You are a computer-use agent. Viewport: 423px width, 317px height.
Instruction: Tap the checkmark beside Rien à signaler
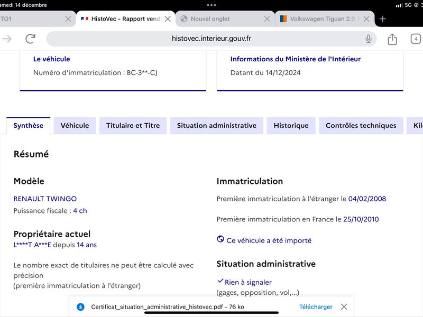point(220,281)
